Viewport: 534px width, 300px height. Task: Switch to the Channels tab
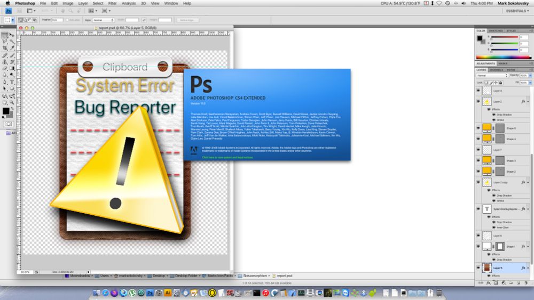[x=496, y=70]
